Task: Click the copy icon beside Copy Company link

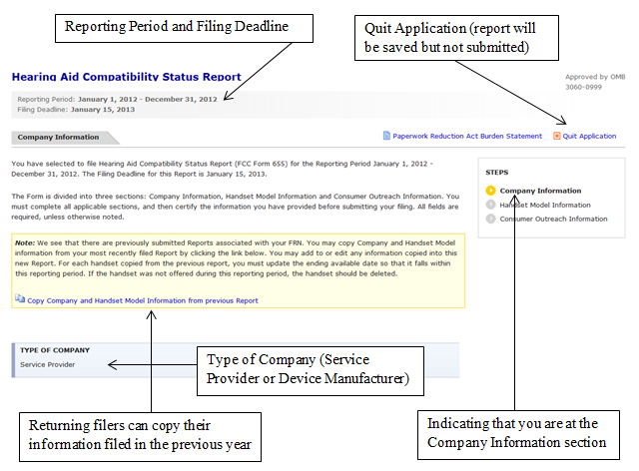Action: click(20, 299)
